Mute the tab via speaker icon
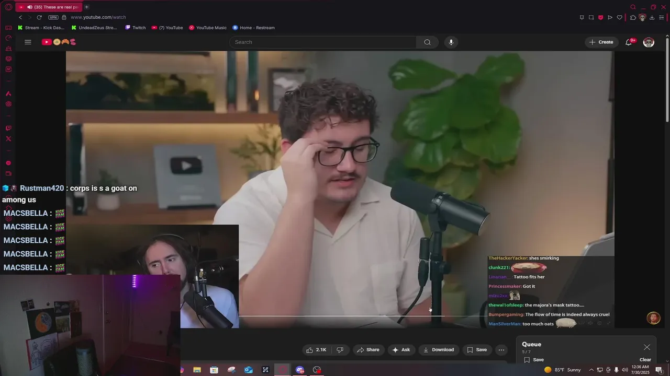Image resolution: width=670 pixels, height=376 pixels. pyautogui.click(x=30, y=7)
